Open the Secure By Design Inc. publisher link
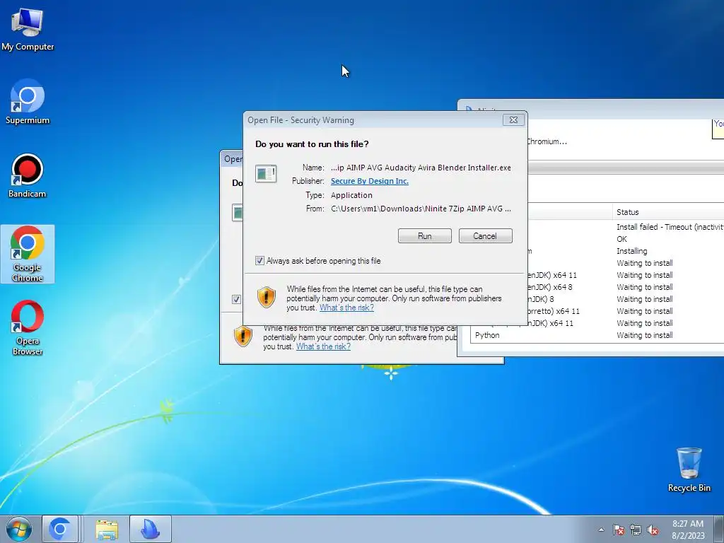Screen dimensions: 724x543 coord(369,181)
